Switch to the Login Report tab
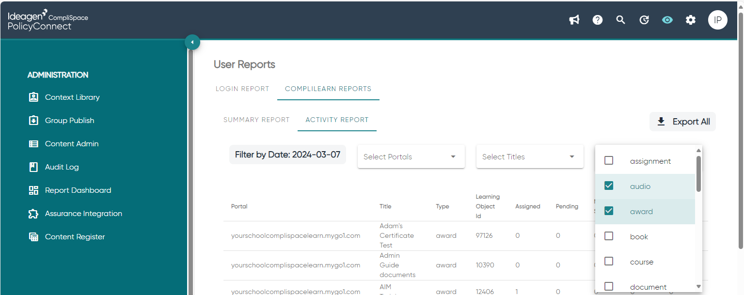Viewport: 744px width, 295px height. point(242,89)
